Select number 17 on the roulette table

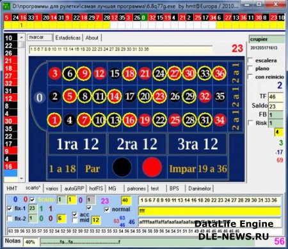(130, 96)
